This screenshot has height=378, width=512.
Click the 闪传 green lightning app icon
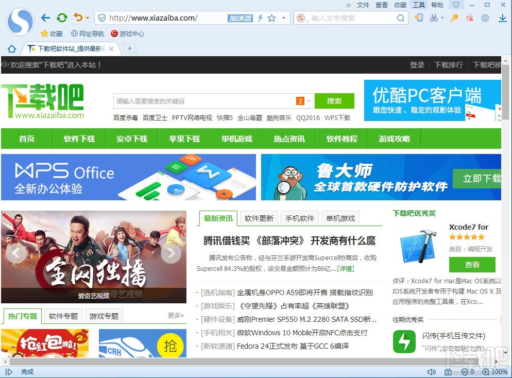pos(404,341)
